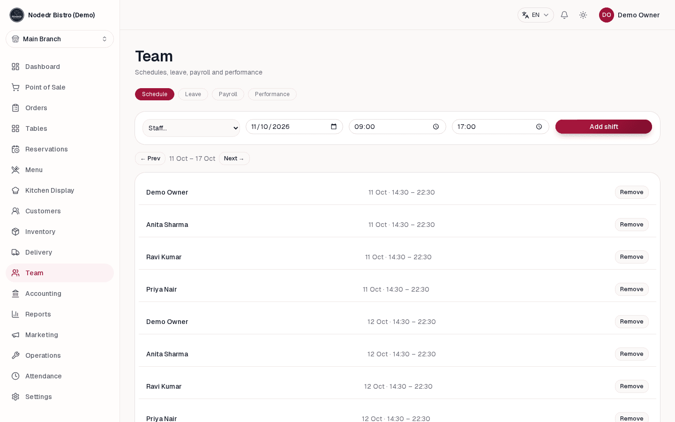Go to previous week with Prev
The width and height of the screenshot is (675, 422).
coord(150,158)
